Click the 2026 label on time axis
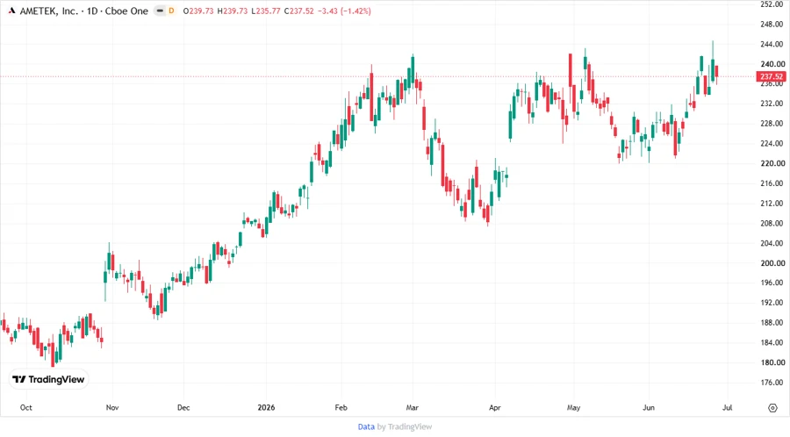The width and height of the screenshot is (790, 437). (266, 407)
